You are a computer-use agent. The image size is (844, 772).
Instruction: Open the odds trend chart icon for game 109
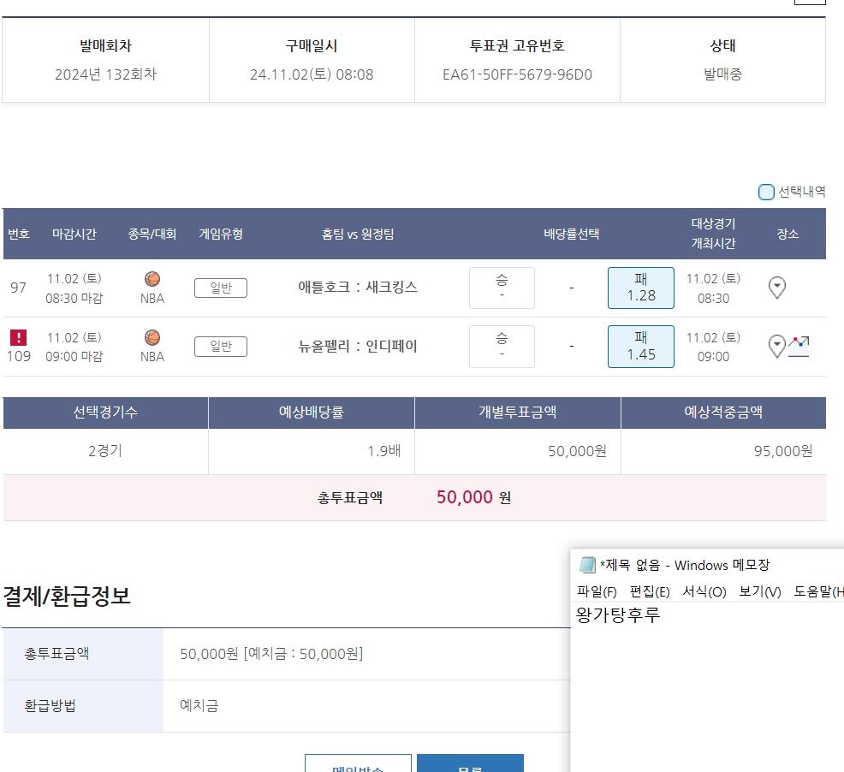click(799, 346)
